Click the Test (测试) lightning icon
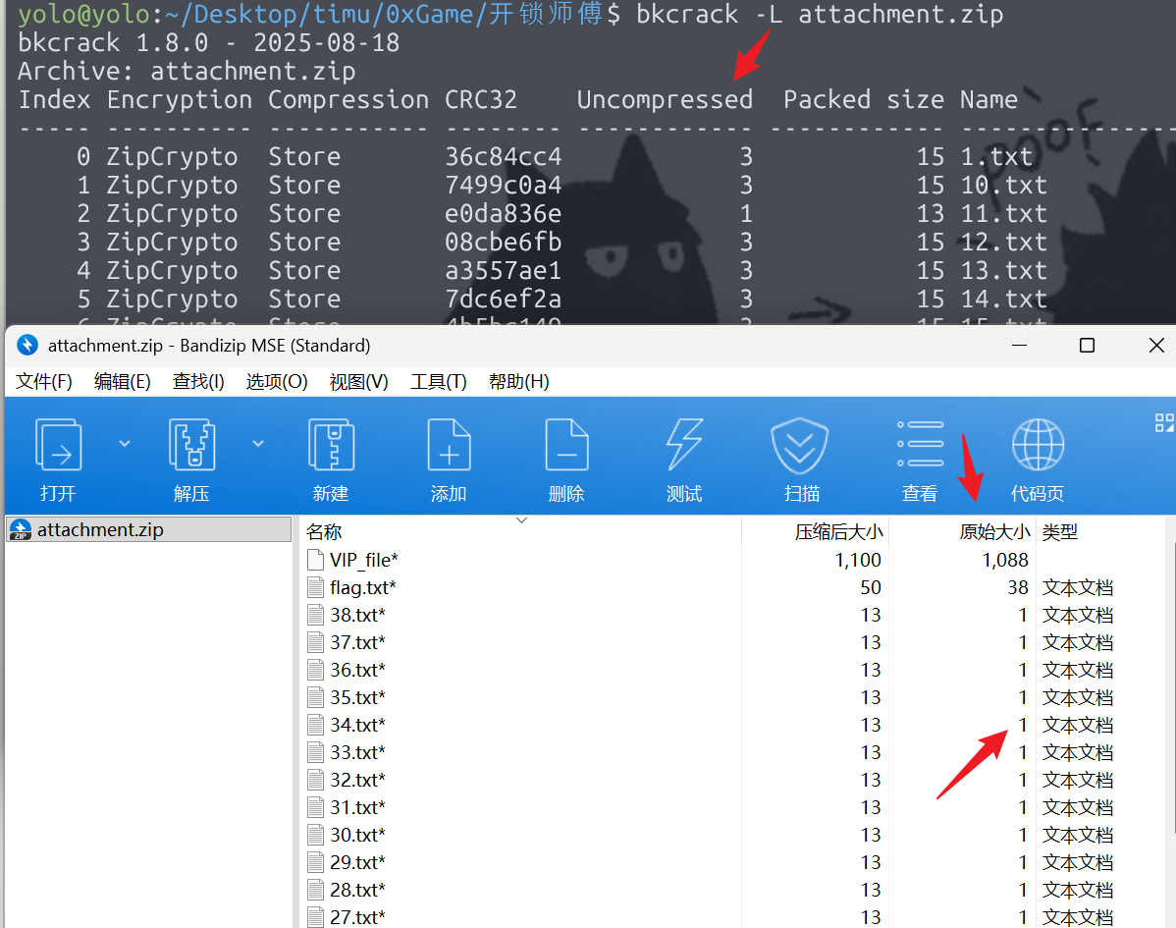 coord(684,447)
